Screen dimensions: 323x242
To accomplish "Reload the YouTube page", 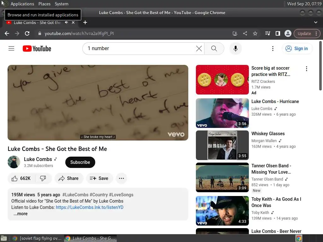I will coord(27,33).
